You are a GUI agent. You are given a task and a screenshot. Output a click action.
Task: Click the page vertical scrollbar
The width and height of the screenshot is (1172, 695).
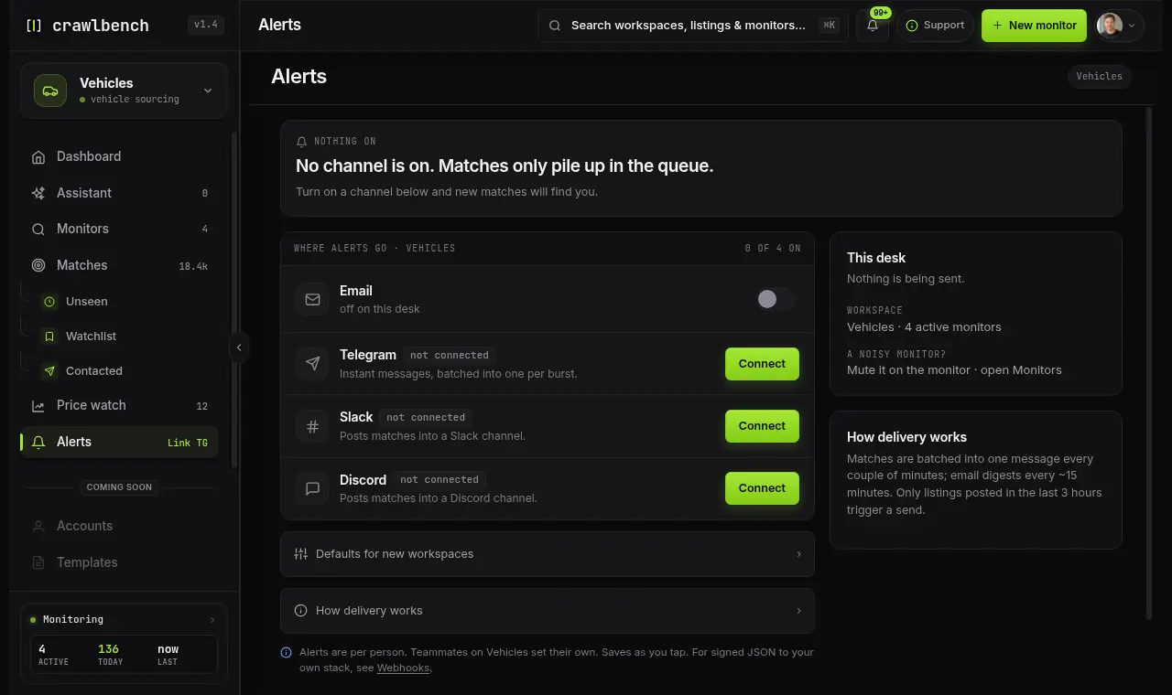tap(1149, 364)
